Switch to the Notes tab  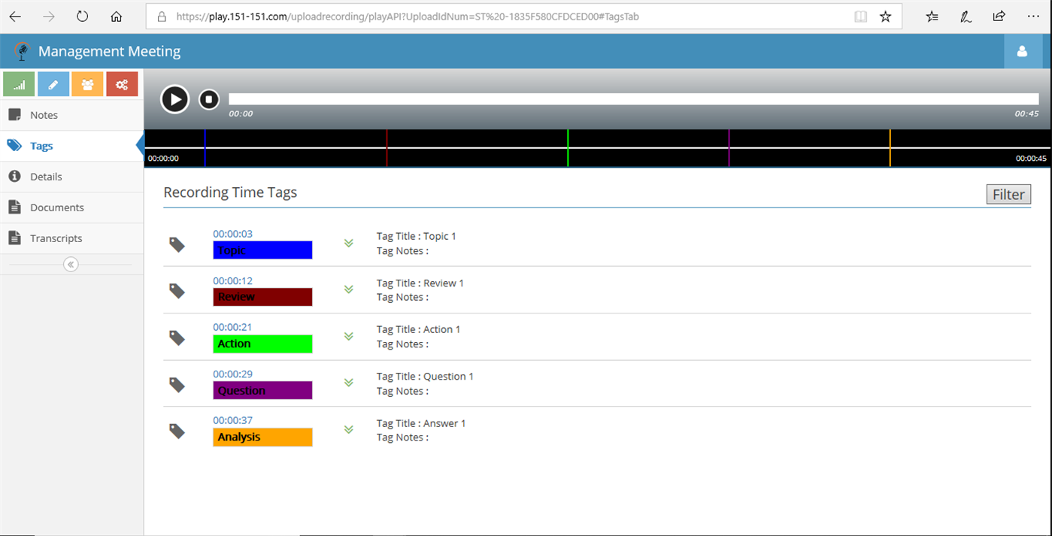(44, 114)
